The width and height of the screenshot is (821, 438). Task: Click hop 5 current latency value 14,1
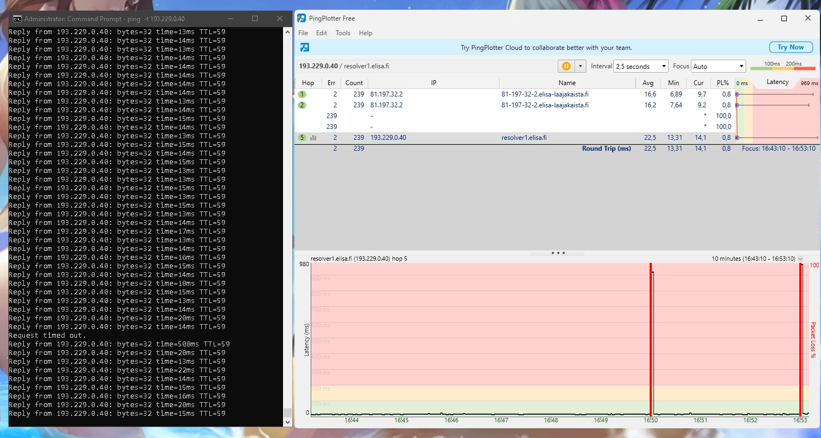[x=701, y=138]
